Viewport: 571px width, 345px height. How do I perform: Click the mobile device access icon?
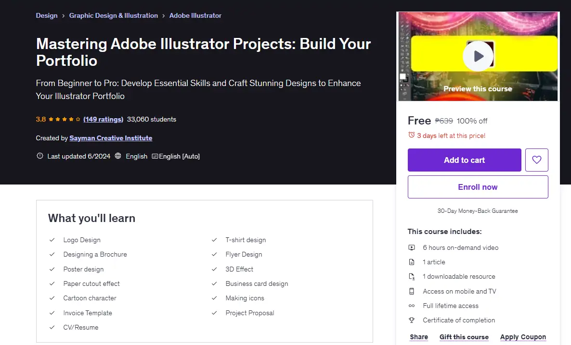point(412,291)
